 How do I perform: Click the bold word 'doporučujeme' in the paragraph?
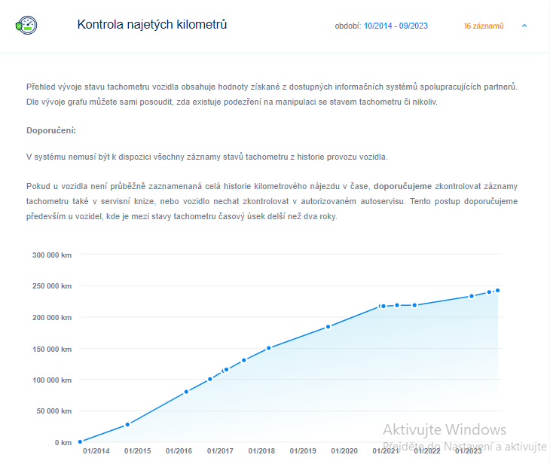click(x=402, y=186)
